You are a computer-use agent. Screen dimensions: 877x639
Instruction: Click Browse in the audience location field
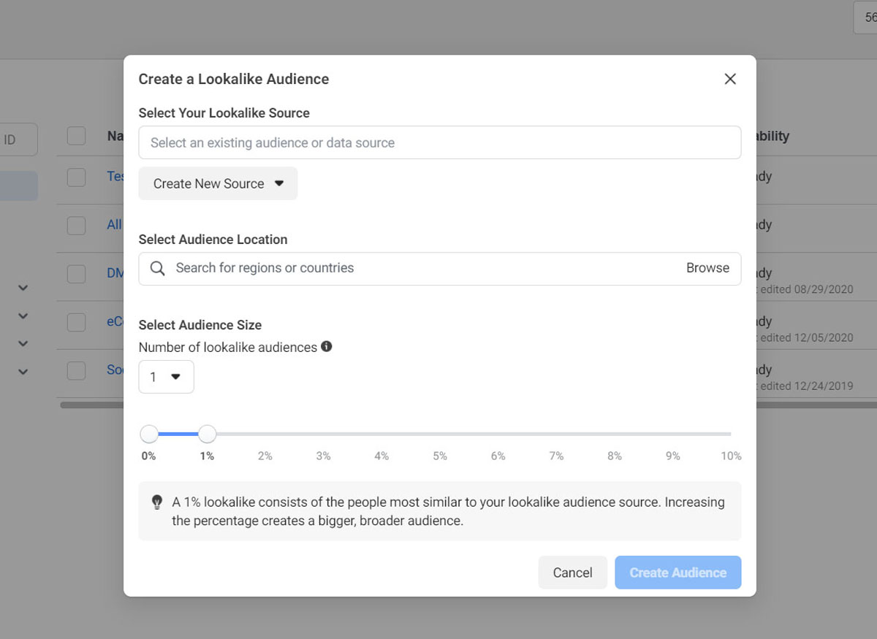707,268
